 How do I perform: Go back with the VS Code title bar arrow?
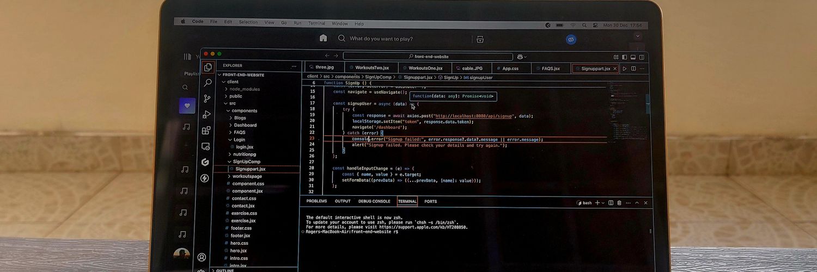[x=327, y=56]
